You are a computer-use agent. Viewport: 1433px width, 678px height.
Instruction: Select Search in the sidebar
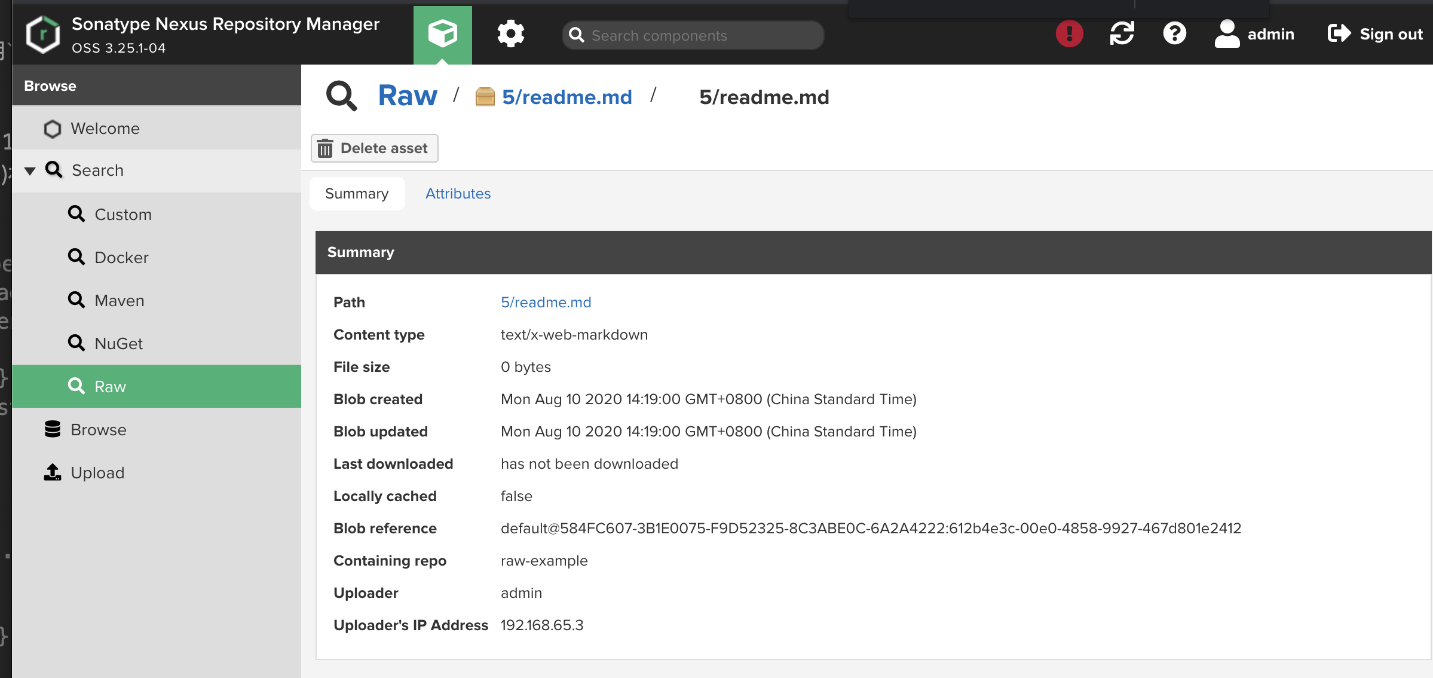(x=157, y=170)
